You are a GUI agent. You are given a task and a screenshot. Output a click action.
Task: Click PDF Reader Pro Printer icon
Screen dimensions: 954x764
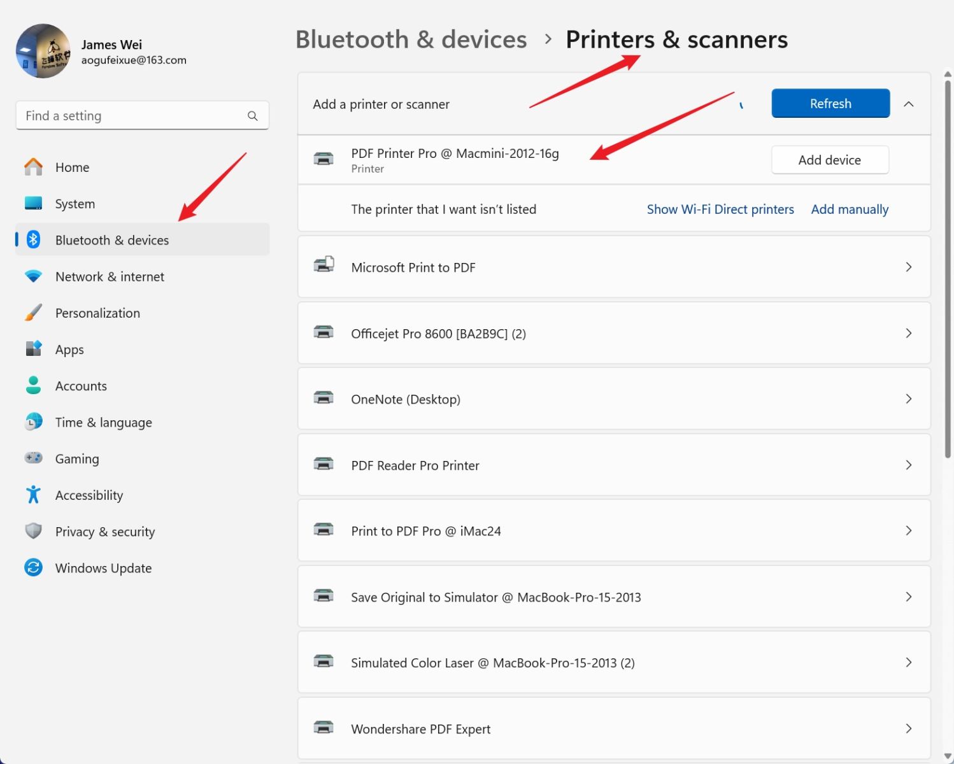tap(324, 464)
